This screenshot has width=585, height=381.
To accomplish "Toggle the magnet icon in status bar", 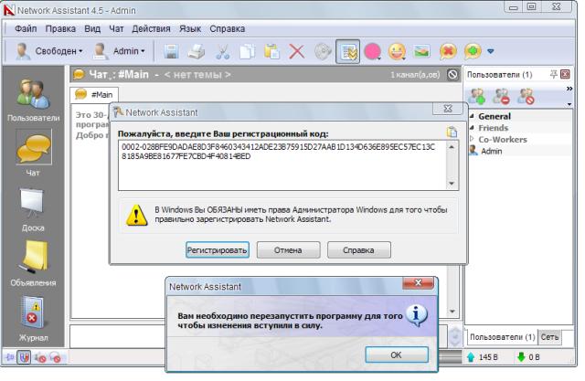I will (x=24, y=358).
